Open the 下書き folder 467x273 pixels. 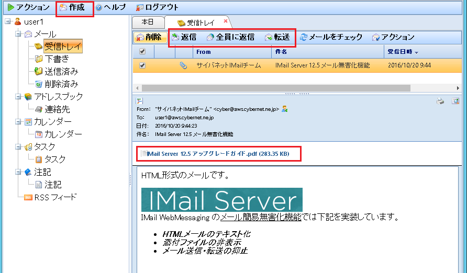(57, 59)
